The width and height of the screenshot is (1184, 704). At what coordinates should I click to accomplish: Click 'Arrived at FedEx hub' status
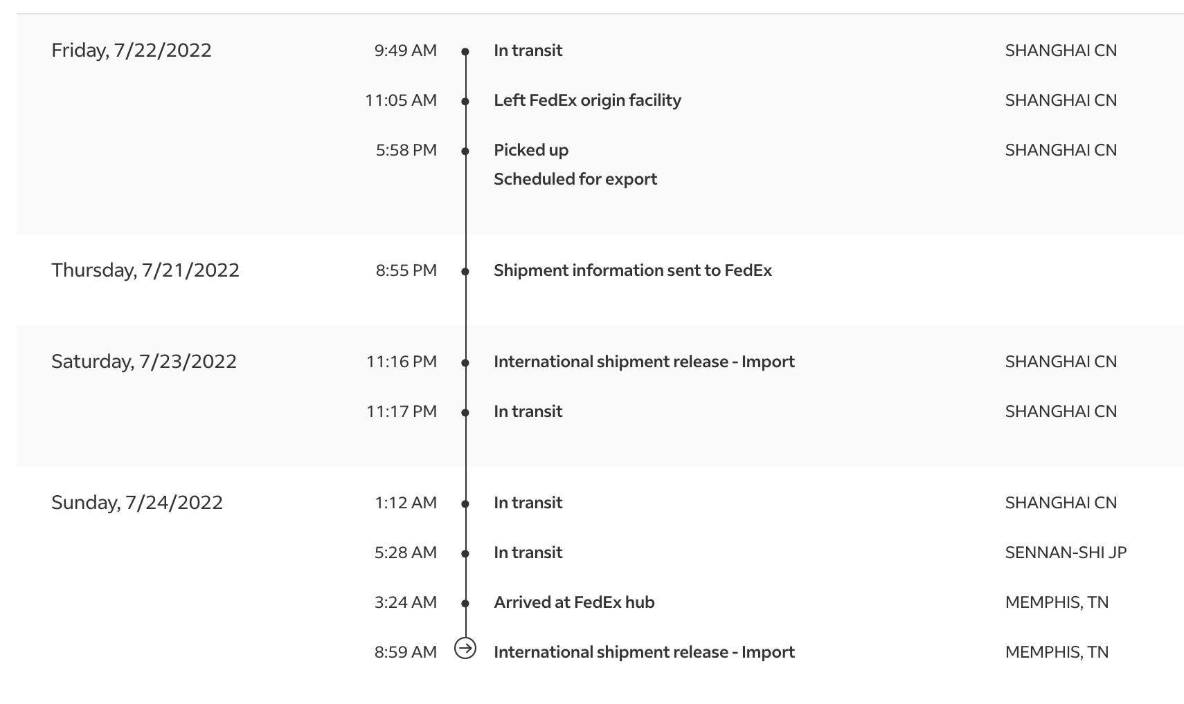tap(574, 602)
